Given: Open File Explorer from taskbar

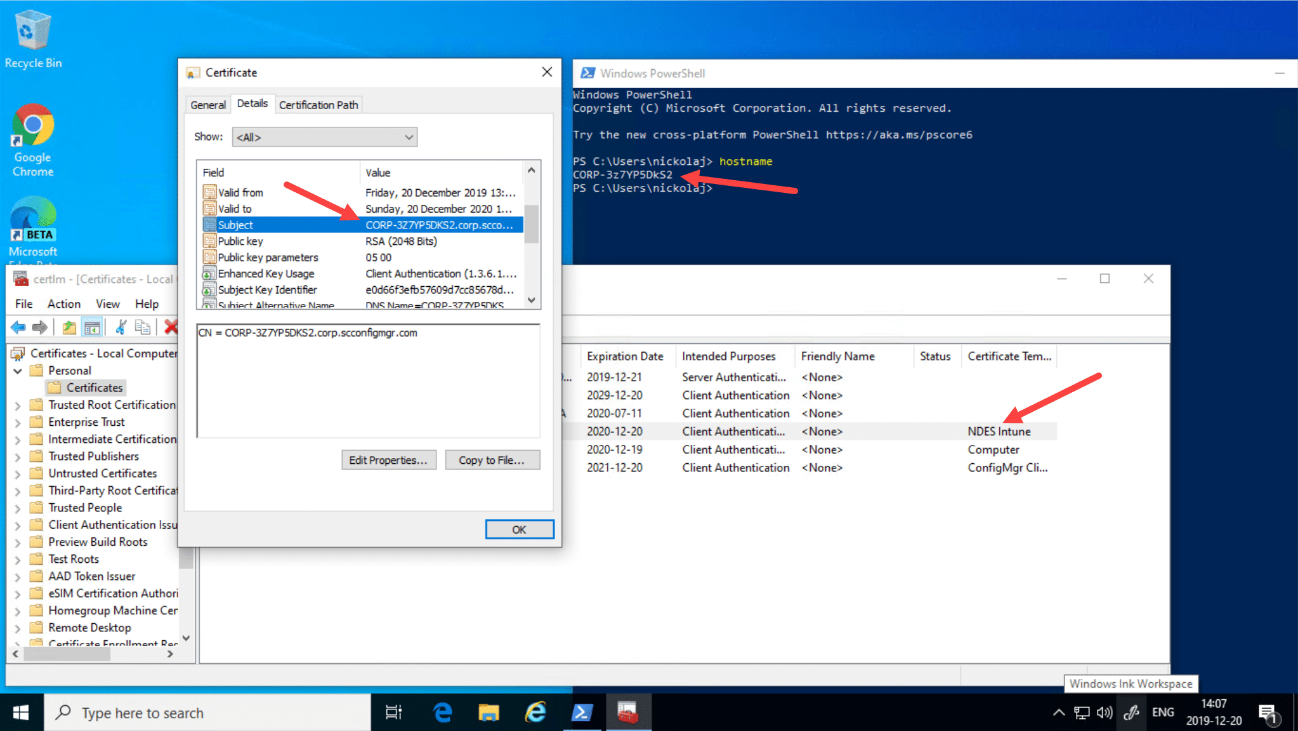Looking at the screenshot, I should pos(488,713).
